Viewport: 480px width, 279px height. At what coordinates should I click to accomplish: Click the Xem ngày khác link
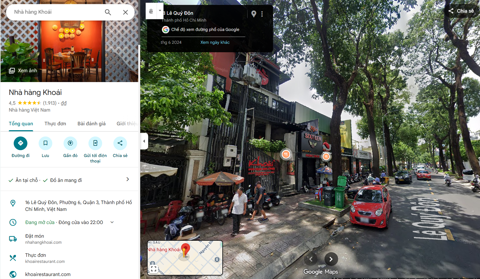215,42
